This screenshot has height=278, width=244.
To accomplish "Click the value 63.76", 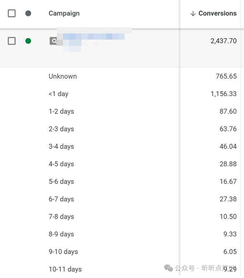I will (x=228, y=129).
